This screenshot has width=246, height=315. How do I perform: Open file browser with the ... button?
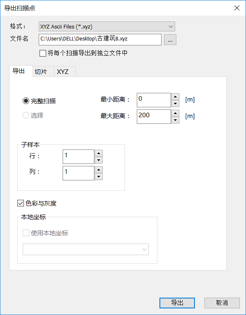(x=170, y=40)
